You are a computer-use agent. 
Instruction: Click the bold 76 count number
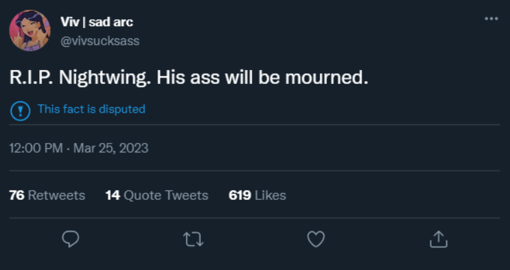[17, 195]
